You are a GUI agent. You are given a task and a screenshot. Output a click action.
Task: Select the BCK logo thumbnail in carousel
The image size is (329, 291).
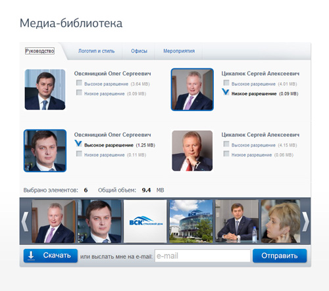pyautogui.click(x=145, y=221)
